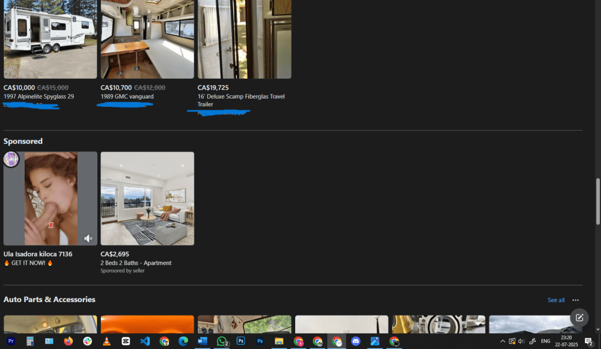Switch the ENG input language indicator
Screen dimensions: 601x349
545,341
